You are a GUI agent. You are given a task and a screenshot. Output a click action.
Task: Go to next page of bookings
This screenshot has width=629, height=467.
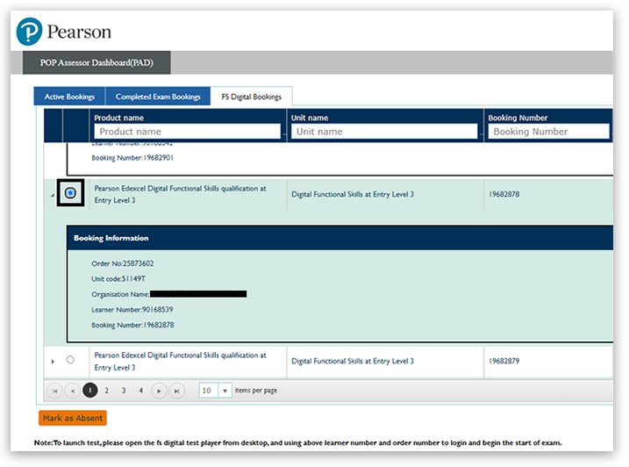click(x=159, y=391)
